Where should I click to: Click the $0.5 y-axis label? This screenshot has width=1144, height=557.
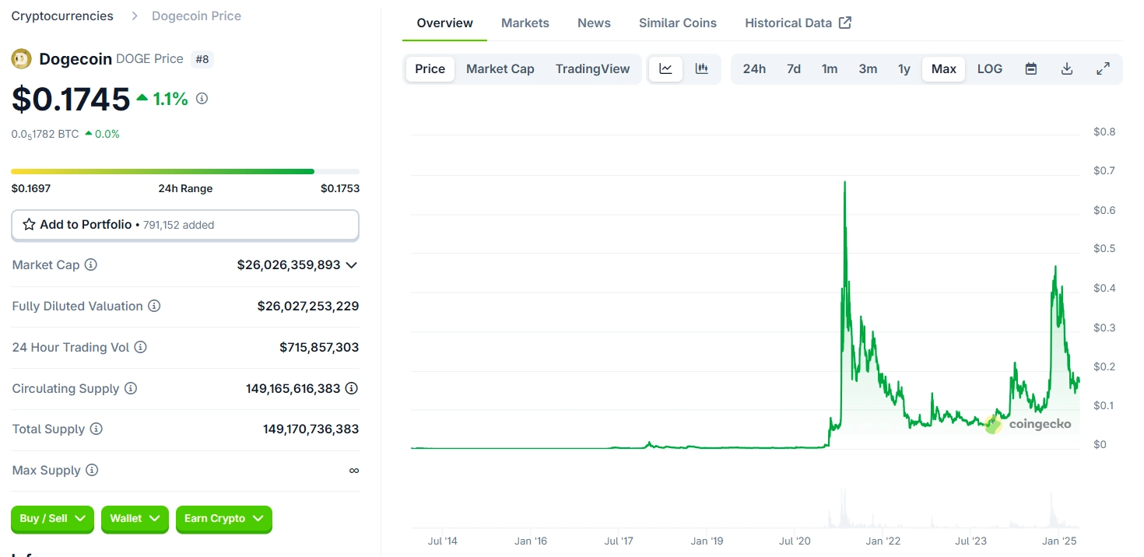click(1104, 248)
